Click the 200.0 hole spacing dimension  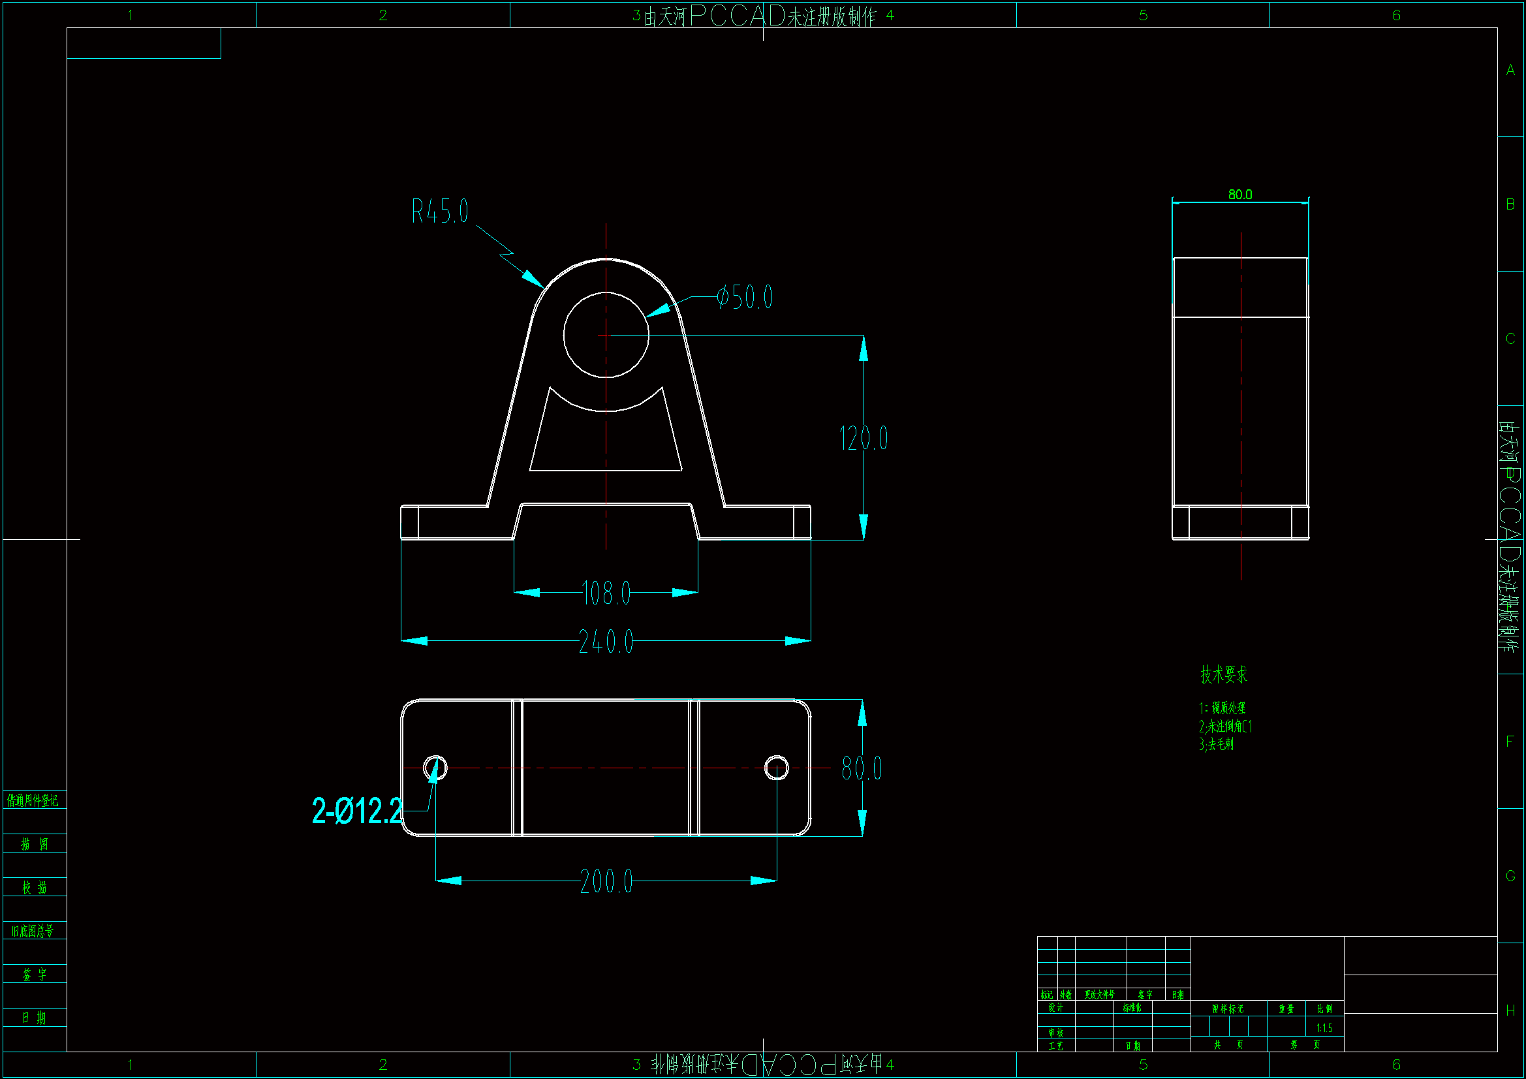click(606, 883)
